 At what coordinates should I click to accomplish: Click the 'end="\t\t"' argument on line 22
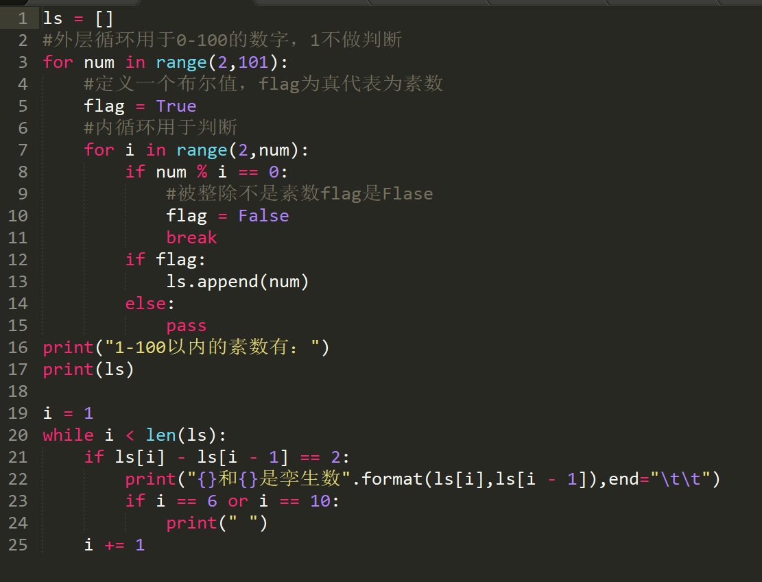click(659, 479)
